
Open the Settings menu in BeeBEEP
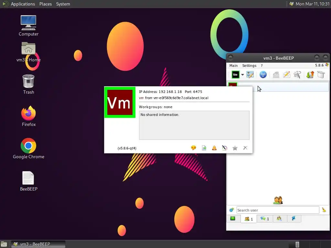[x=249, y=66]
